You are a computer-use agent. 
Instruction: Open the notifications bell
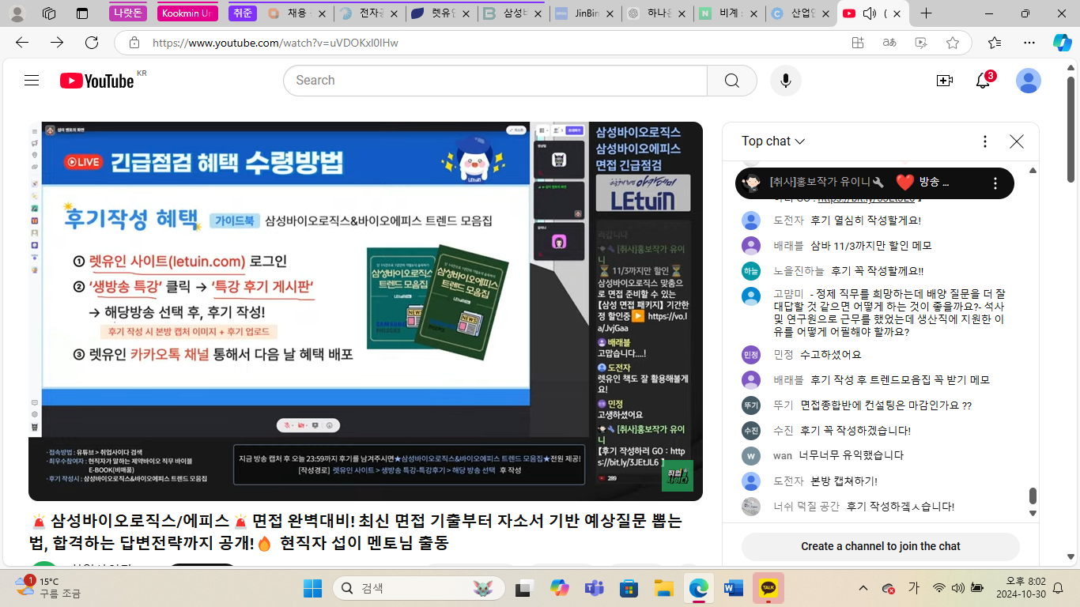[983, 81]
